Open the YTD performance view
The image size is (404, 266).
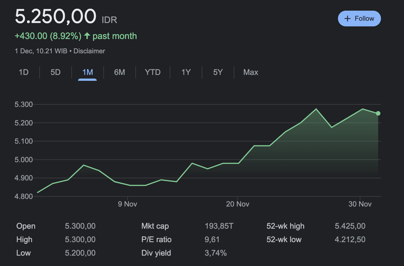point(153,72)
